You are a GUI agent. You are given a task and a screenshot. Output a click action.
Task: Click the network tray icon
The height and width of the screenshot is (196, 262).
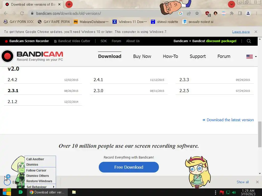[228, 192]
